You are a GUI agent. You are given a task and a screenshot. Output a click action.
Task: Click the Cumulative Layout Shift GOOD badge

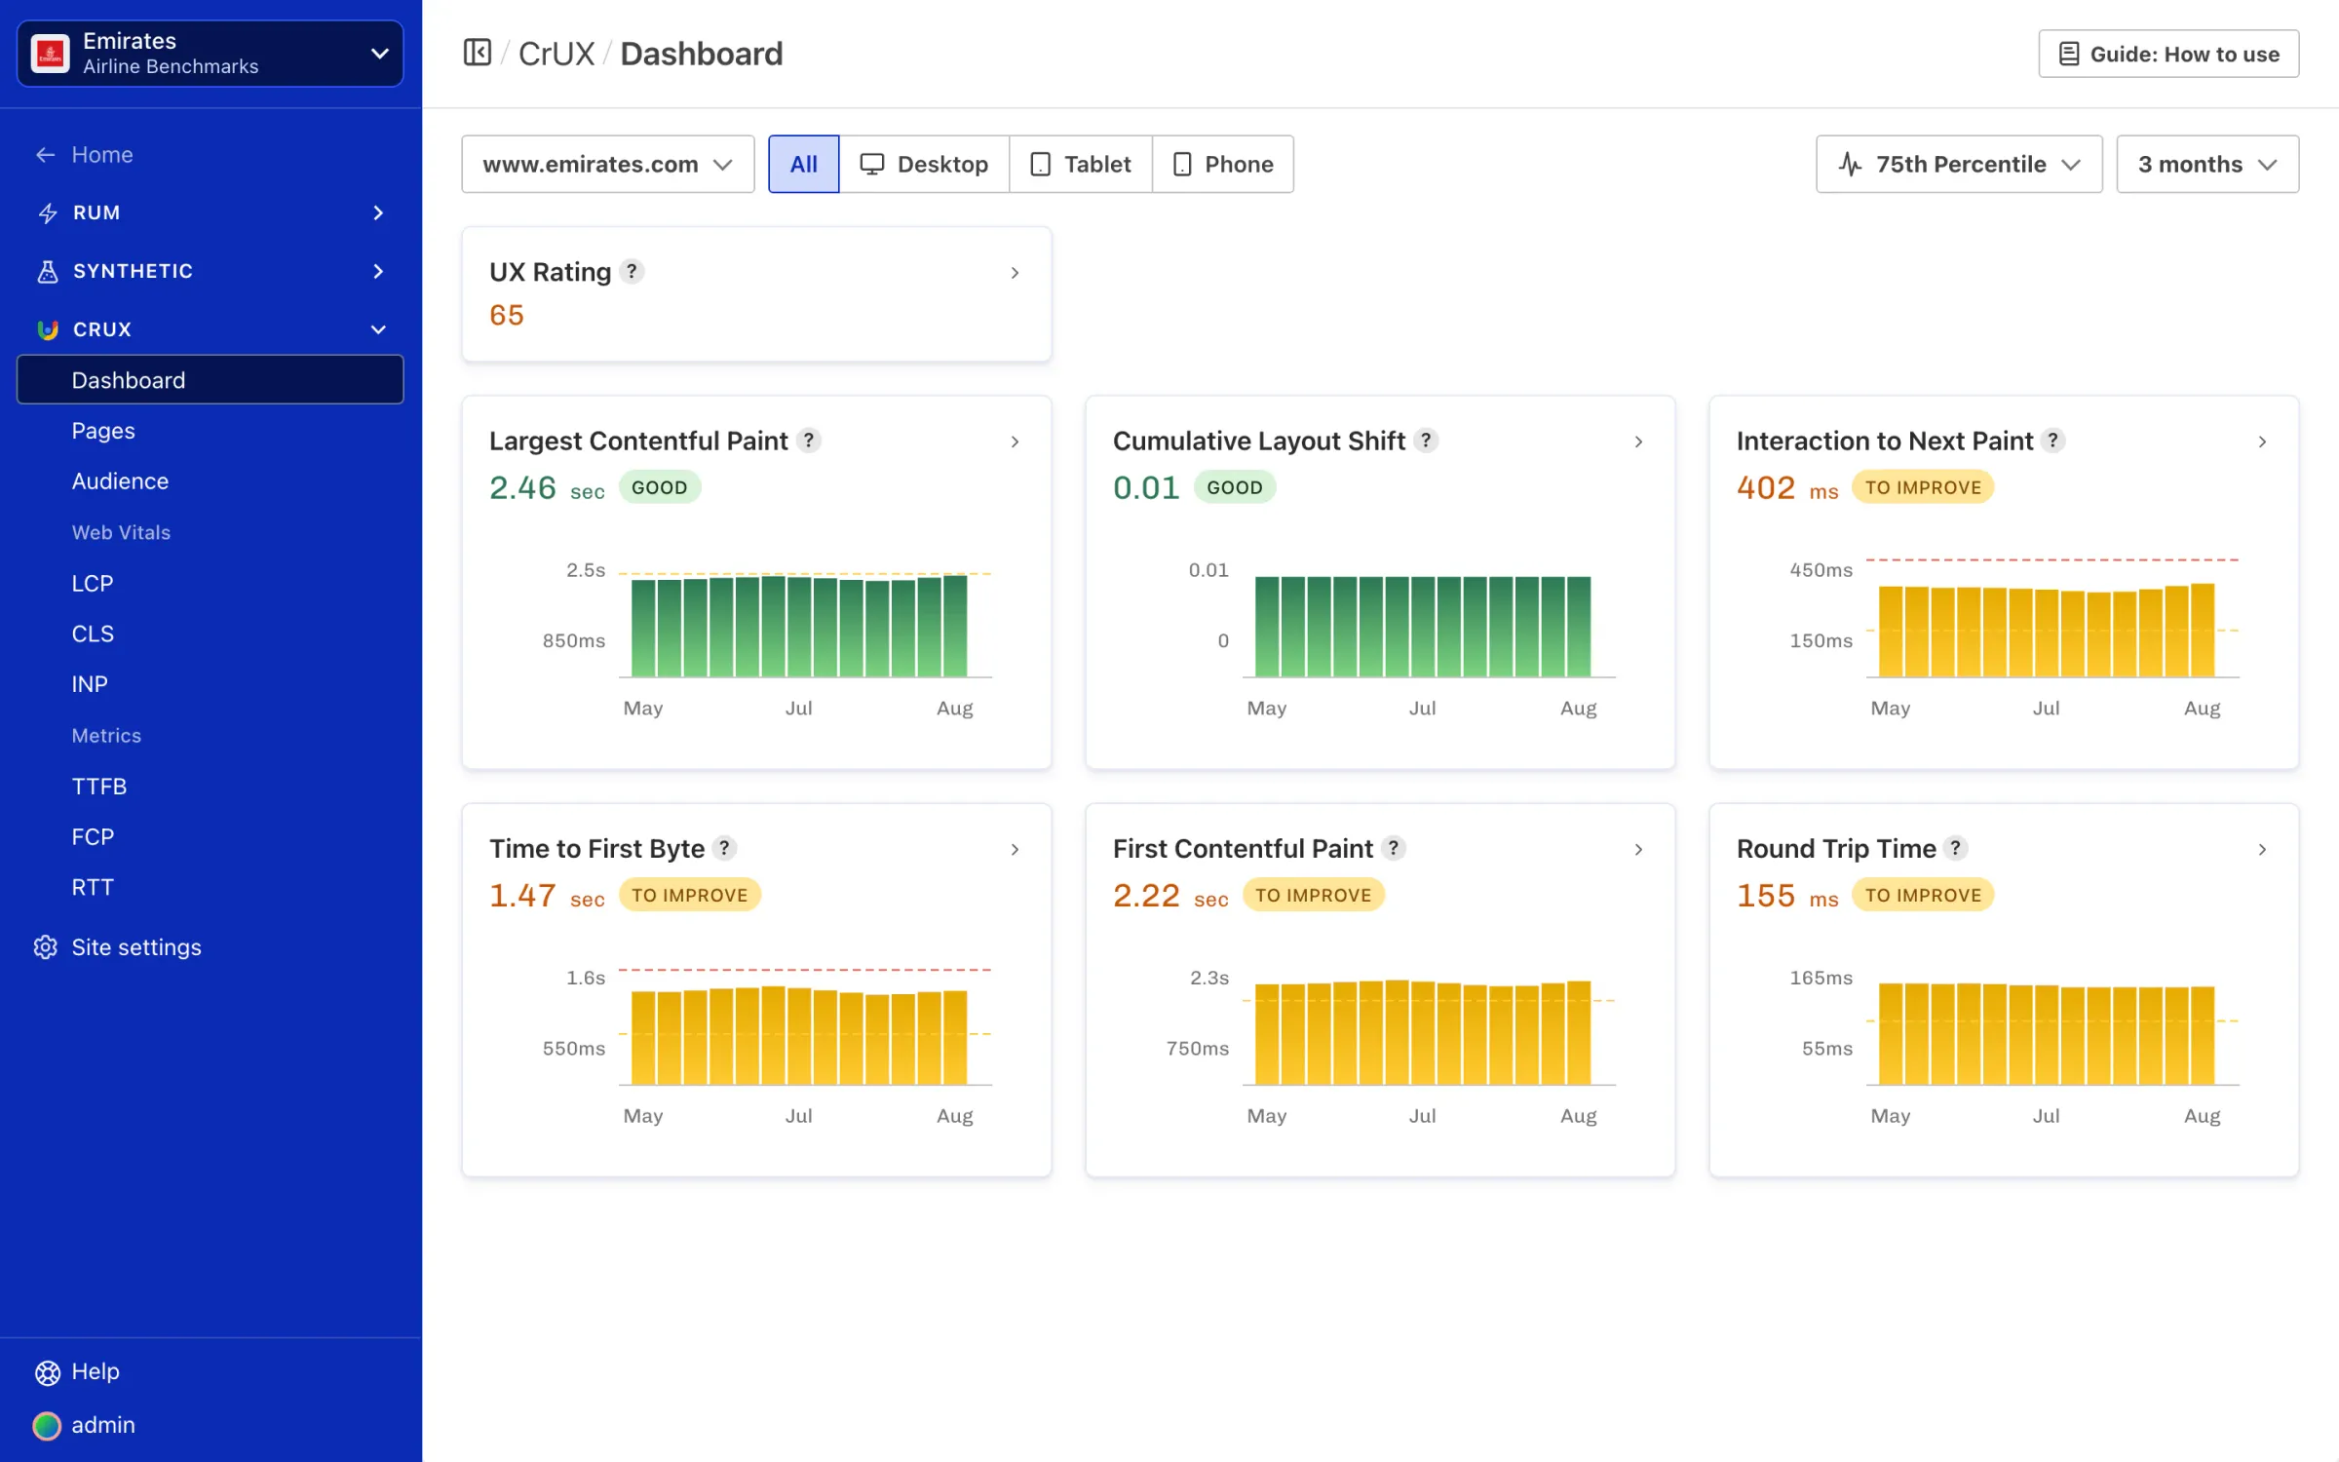tap(1235, 487)
